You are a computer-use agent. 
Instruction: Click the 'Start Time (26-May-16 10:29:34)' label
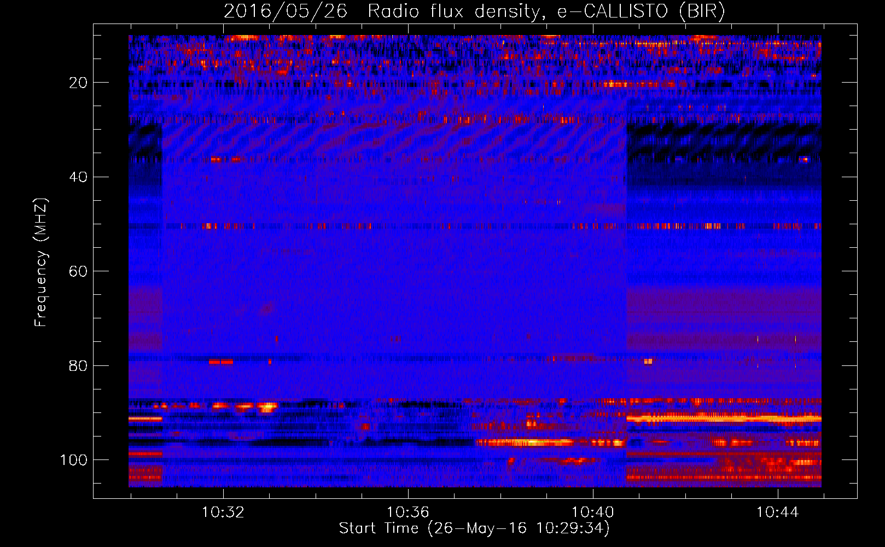coord(474,528)
